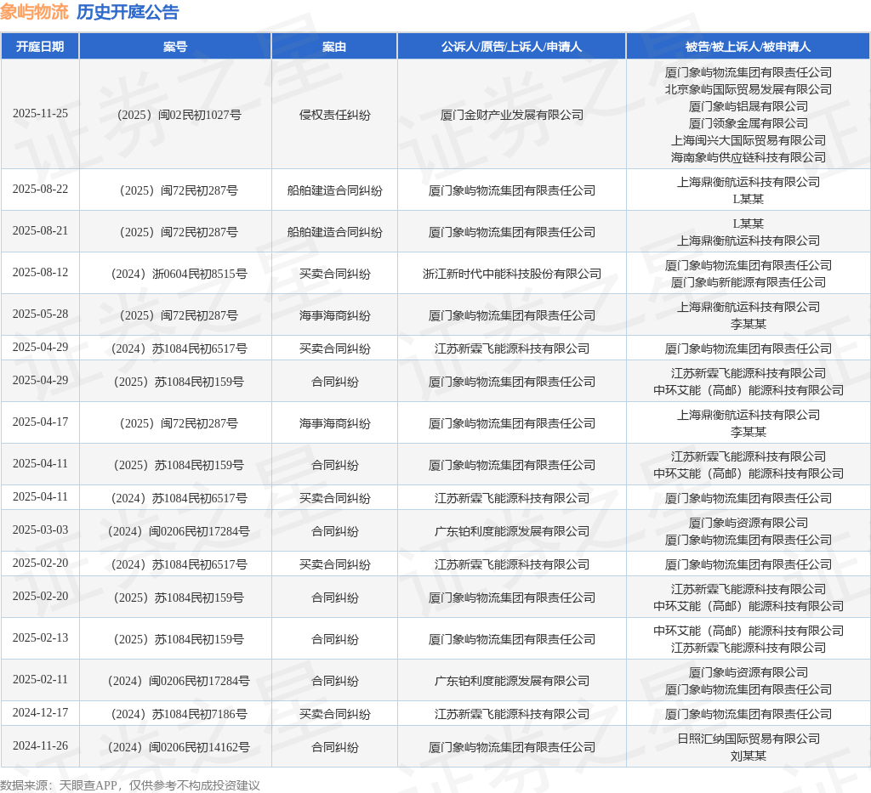Click 合同纠纷 in the 2024-11-26 row
871x793 pixels.
tap(334, 747)
